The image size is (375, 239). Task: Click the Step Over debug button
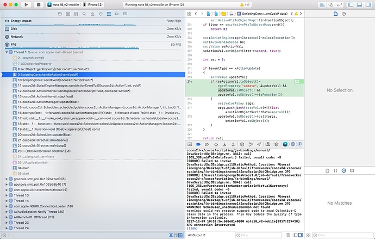(x=216, y=144)
